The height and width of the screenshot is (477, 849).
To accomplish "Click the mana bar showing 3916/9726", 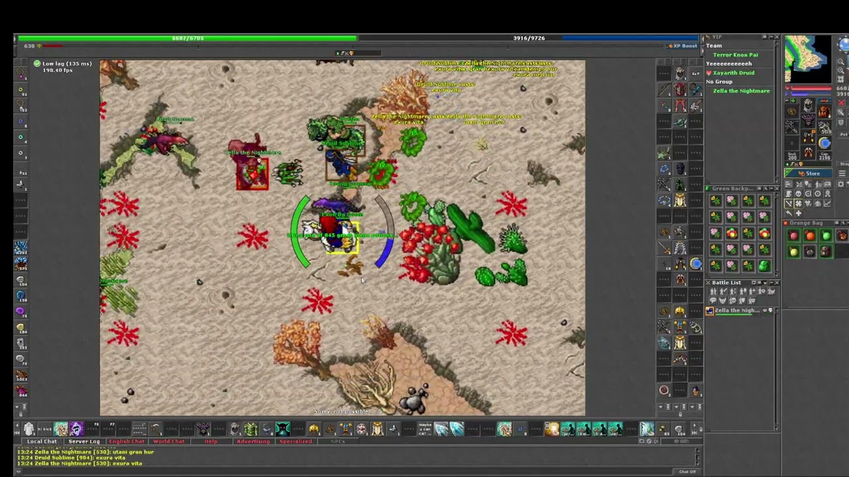I will [529, 38].
